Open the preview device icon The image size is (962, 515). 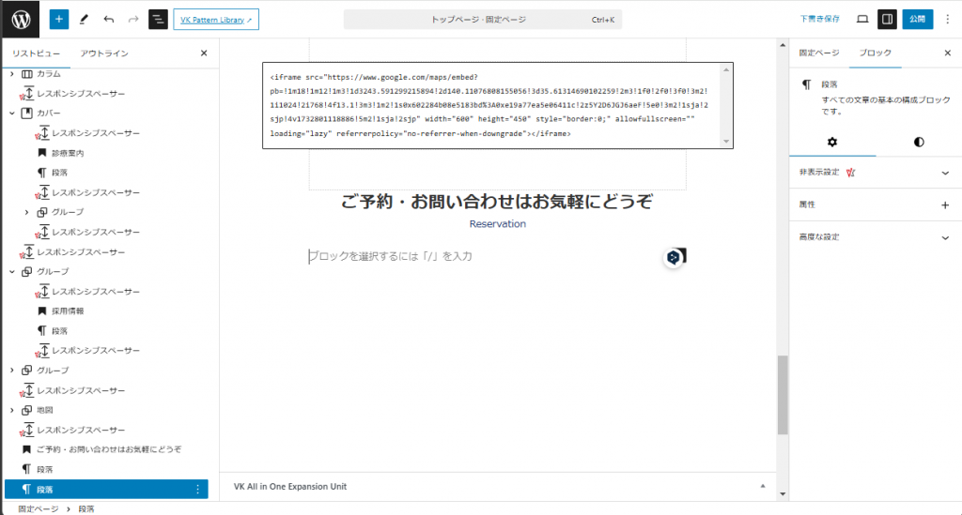pyautogui.click(x=862, y=19)
